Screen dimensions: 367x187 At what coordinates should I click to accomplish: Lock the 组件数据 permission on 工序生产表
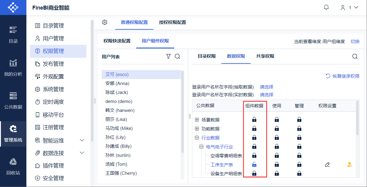254,164
